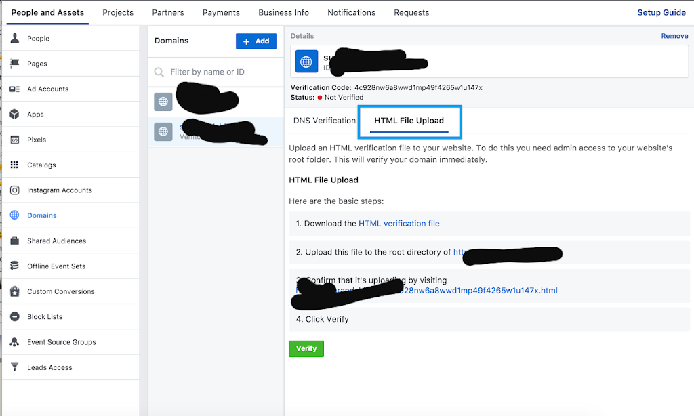Open the Requests tab
This screenshot has height=416, width=694.
click(411, 12)
